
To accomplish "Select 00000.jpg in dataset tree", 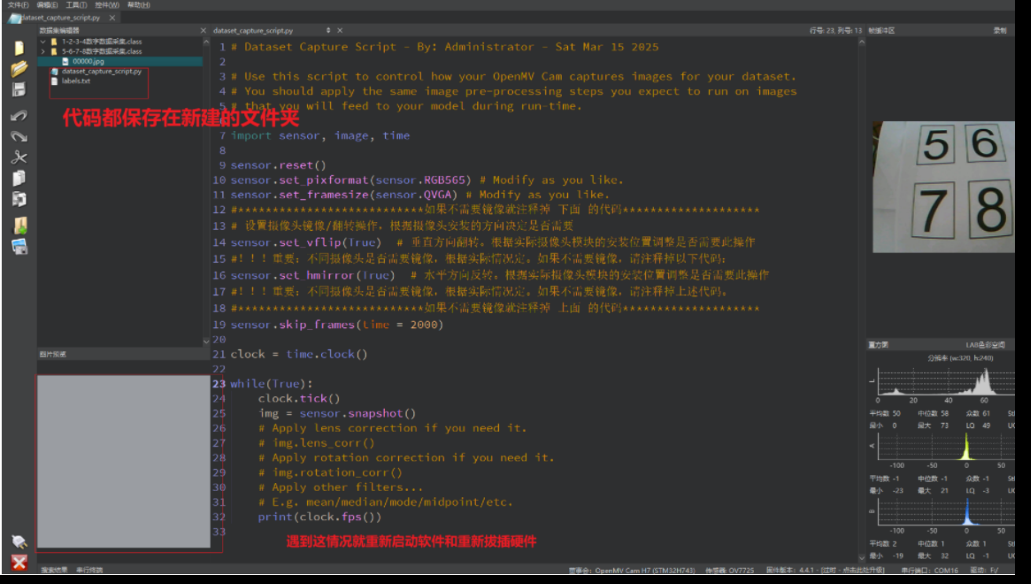I will point(88,62).
